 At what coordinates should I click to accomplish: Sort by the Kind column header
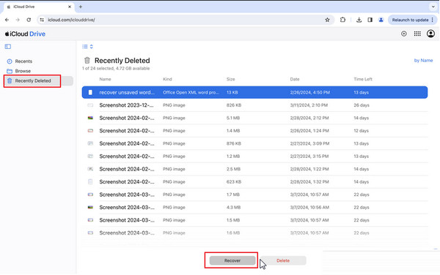pyautogui.click(x=167, y=79)
